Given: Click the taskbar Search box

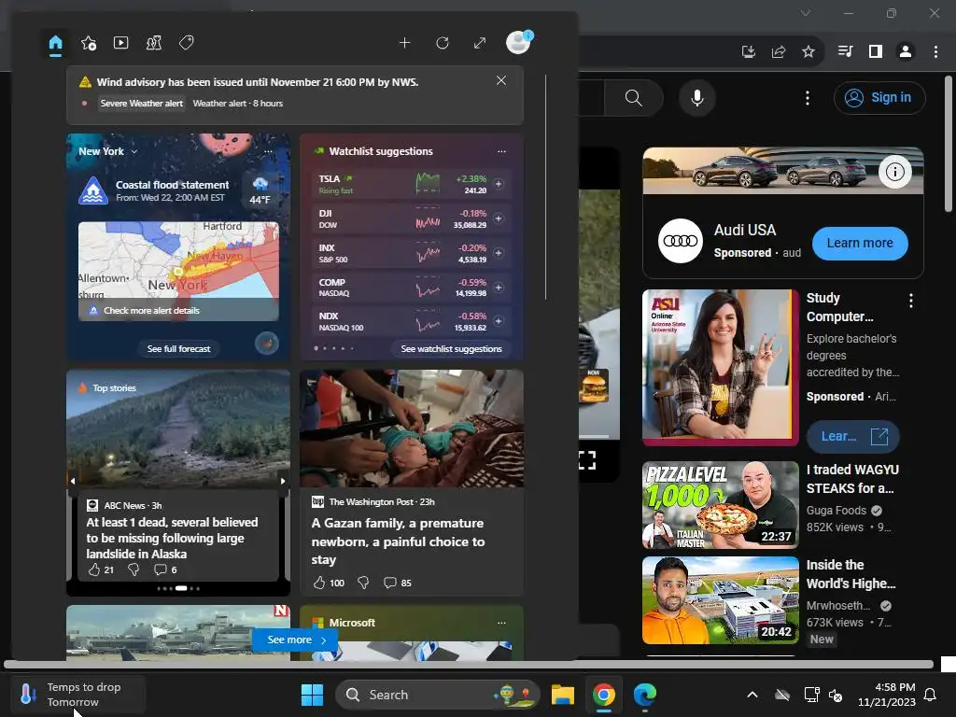Looking at the screenshot, I should [438, 695].
